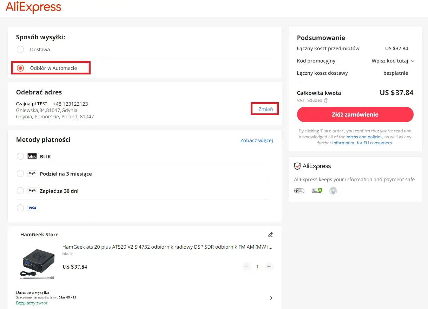Click round seal security badge

pos(333,191)
